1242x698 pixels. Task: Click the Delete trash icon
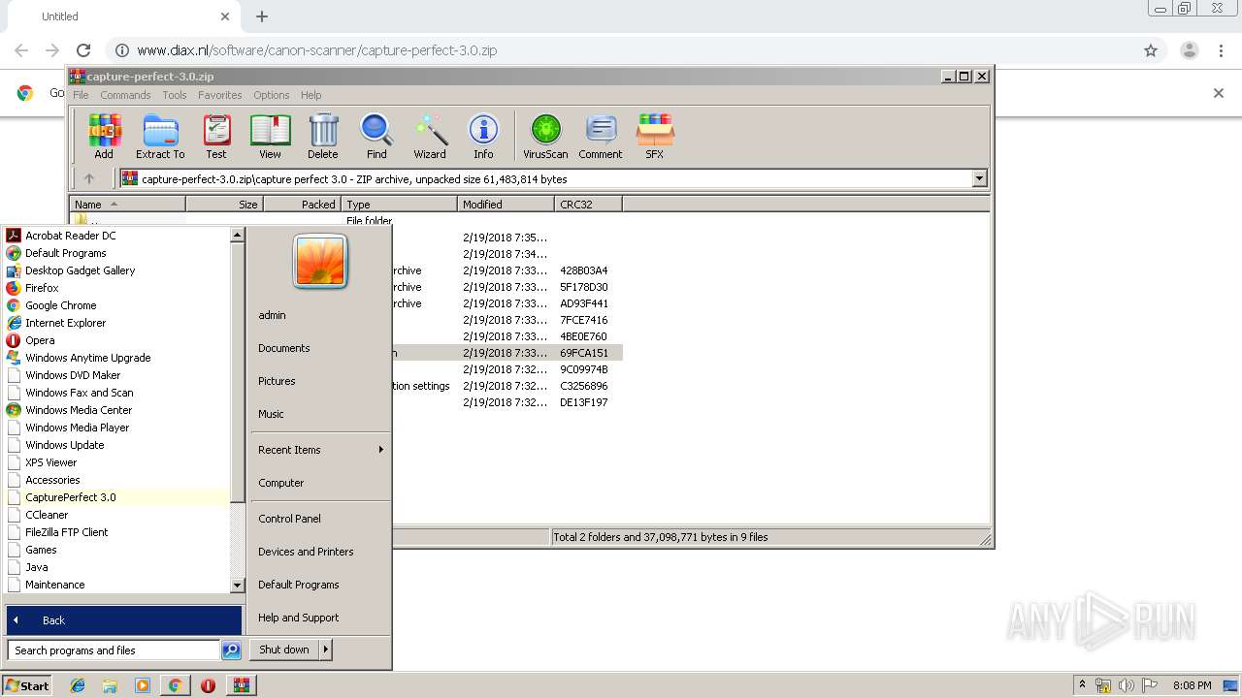323,136
